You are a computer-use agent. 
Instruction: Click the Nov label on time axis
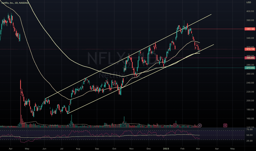(131, 149)
